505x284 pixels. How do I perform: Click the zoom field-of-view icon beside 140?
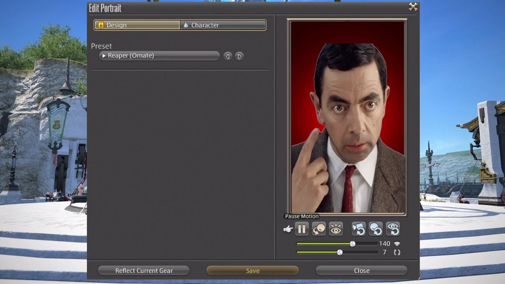[397, 244]
